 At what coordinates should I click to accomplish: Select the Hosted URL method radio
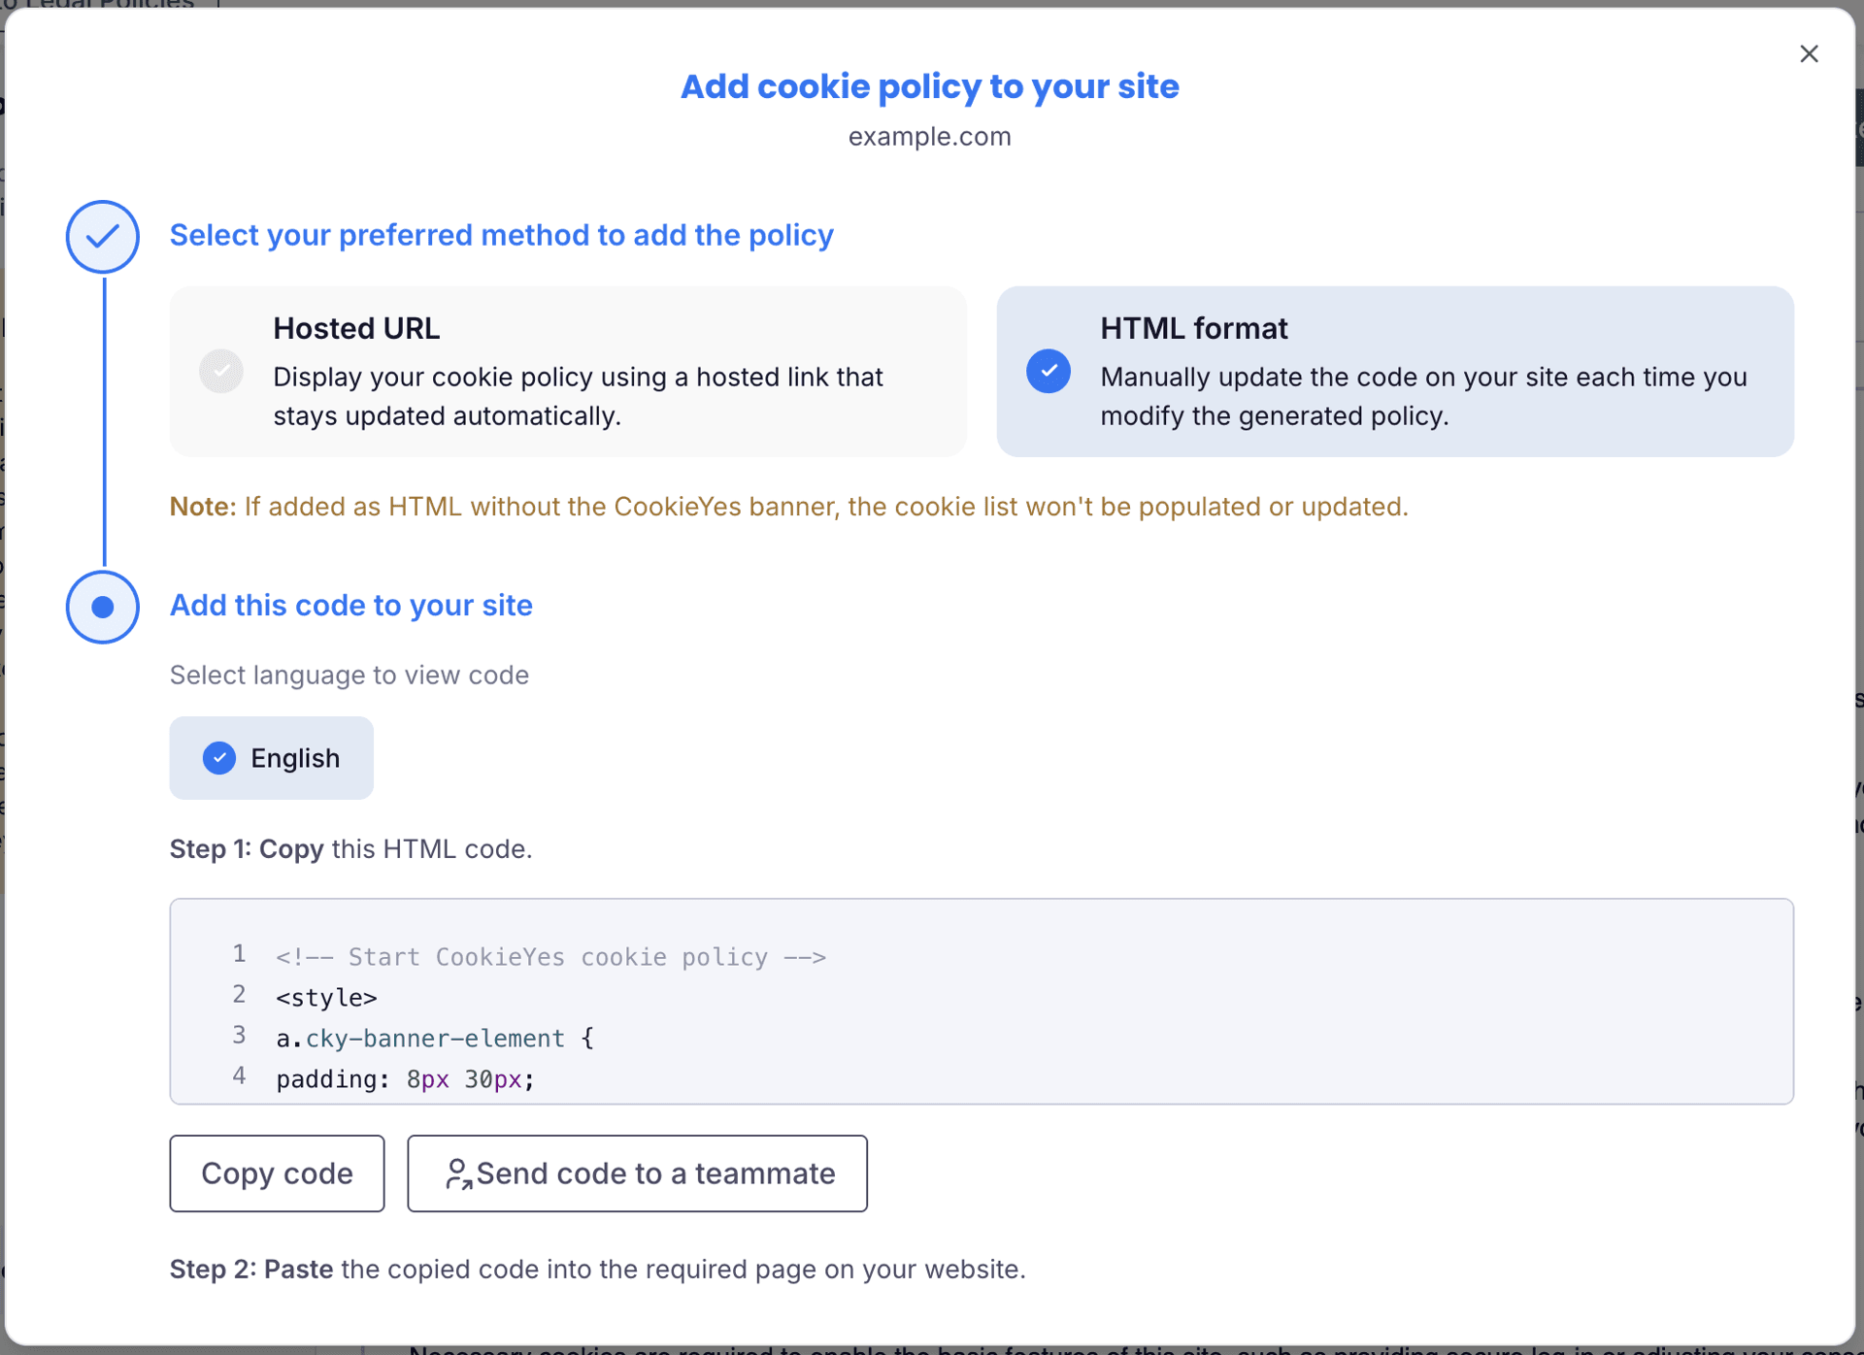(221, 371)
